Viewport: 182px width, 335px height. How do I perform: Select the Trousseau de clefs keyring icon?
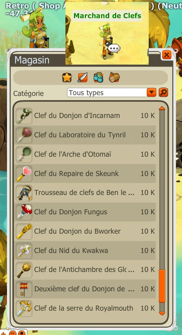coord(24,193)
